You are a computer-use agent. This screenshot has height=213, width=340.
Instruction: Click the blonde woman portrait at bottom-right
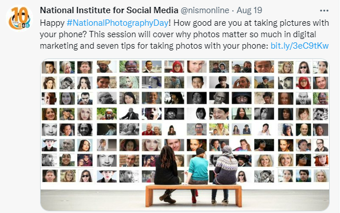pyautogui.click(x=321, y=176)
